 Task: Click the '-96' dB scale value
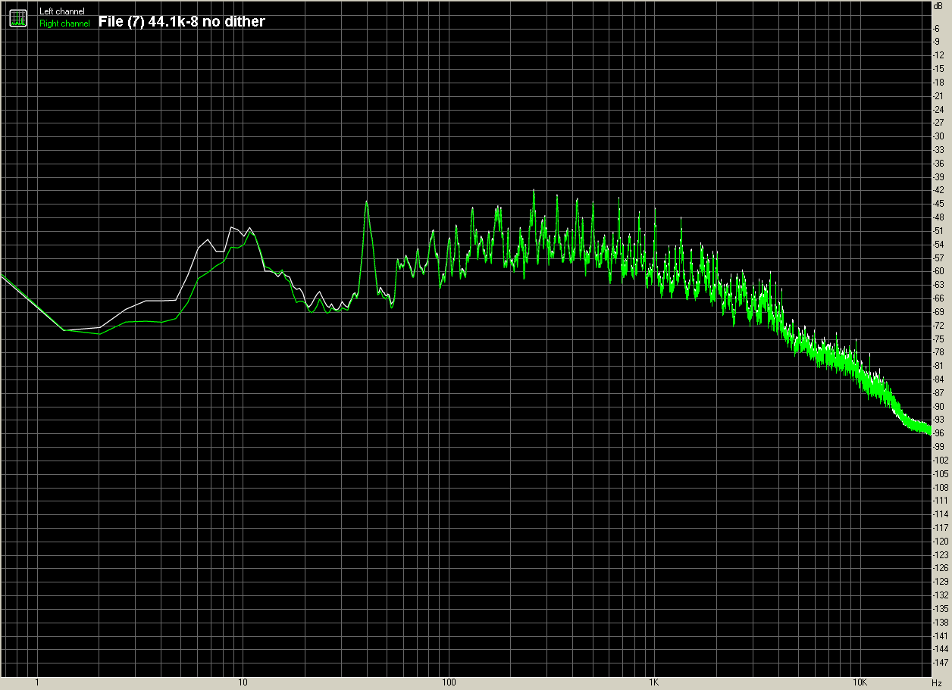[x=938, y=433]
